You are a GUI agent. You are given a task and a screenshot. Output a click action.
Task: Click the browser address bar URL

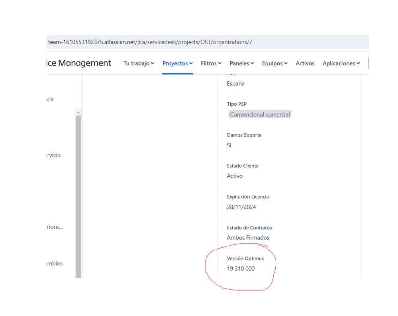click(150, 42)
